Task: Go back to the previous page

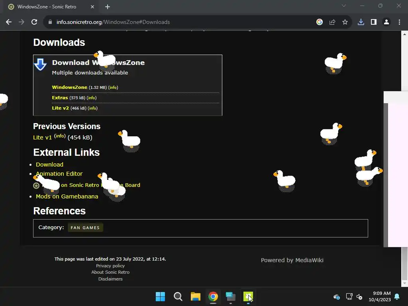Action: pos(9,22)
